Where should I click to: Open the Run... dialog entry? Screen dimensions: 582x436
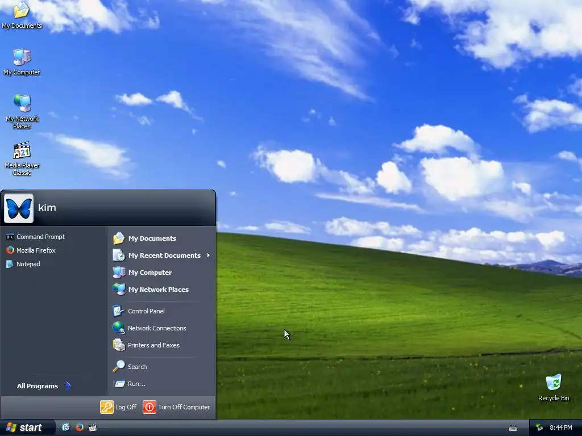point(129,384)
